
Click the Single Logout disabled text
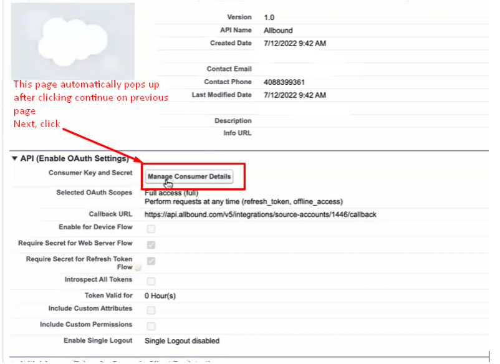coord(181,341)
